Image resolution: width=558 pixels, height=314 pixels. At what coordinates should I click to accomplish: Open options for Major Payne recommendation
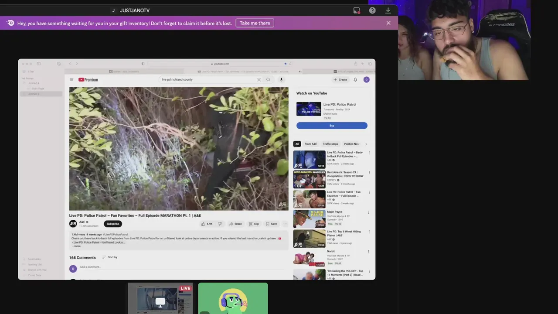[369, 212]
